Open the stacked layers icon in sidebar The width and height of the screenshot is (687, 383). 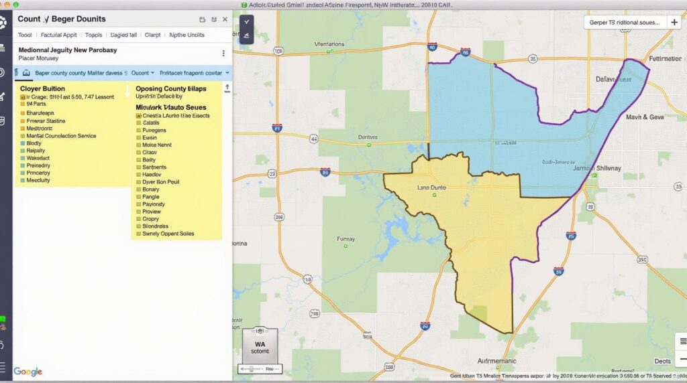(2, 48)
